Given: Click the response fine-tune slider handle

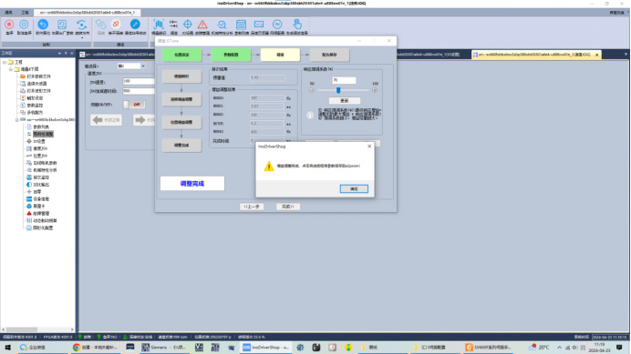Looking at the screenshot, I should pos(338,90).
